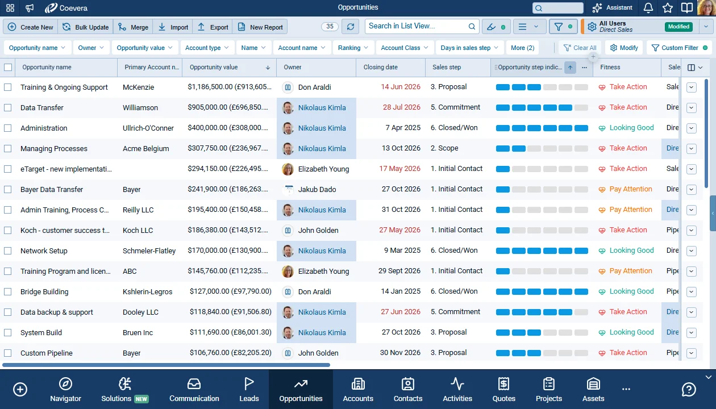
Task: Select the Administration row checkbox
Action: (8, 128)
